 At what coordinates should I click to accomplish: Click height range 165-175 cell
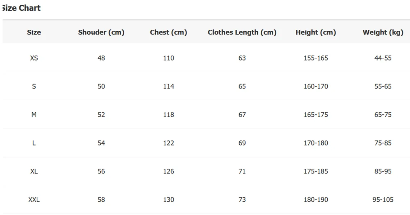[x=315, y=115]
